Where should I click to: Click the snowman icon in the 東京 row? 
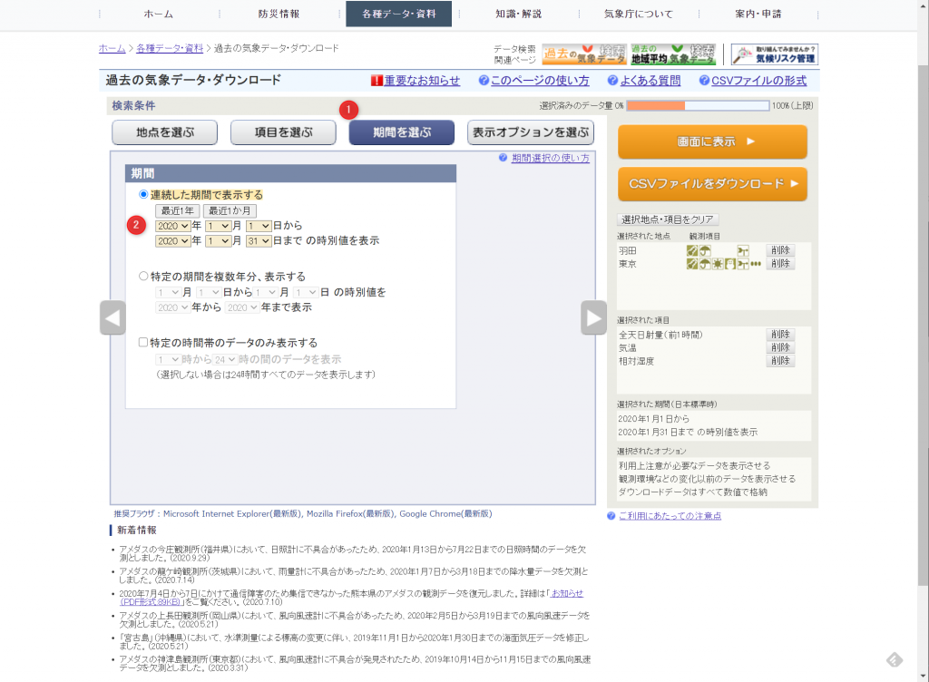pyautogui.click(x=729, y=264)
